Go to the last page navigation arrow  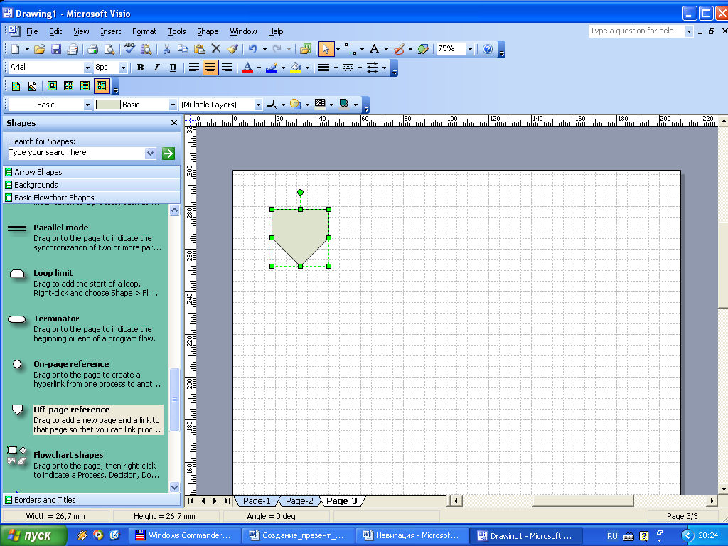point(227,501)
